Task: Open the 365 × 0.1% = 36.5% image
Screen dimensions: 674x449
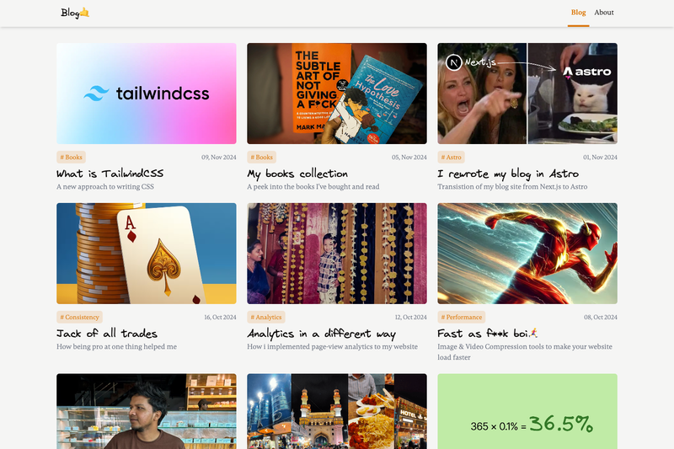Action: [x=527, y=411]
